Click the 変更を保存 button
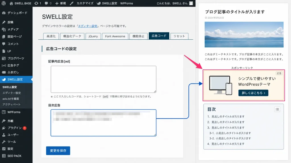 point(58,151)
